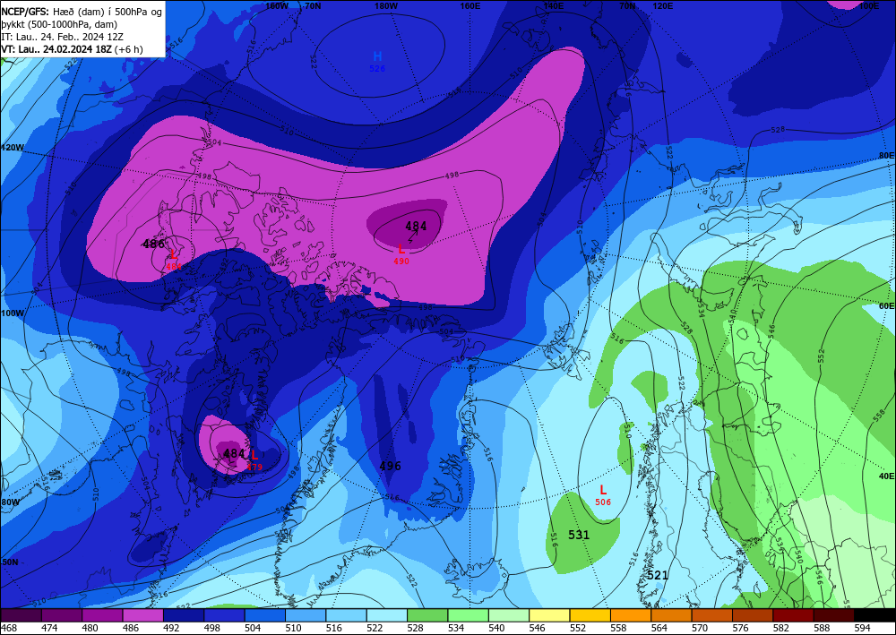Click the 80W longitude label
Viewport: 896px width, 635px height.
point(10,502)
